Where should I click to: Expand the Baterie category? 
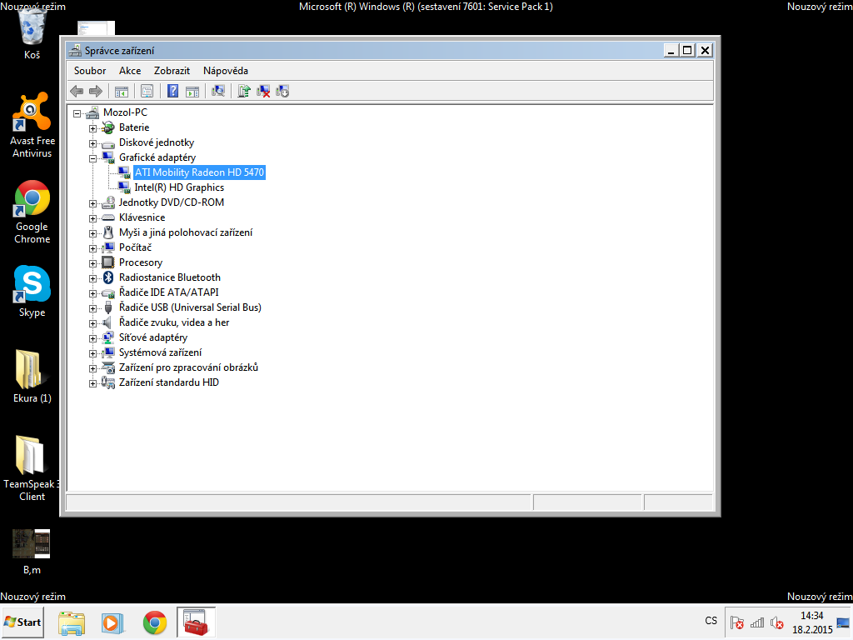pyautogui.click(x=93, y=129)
